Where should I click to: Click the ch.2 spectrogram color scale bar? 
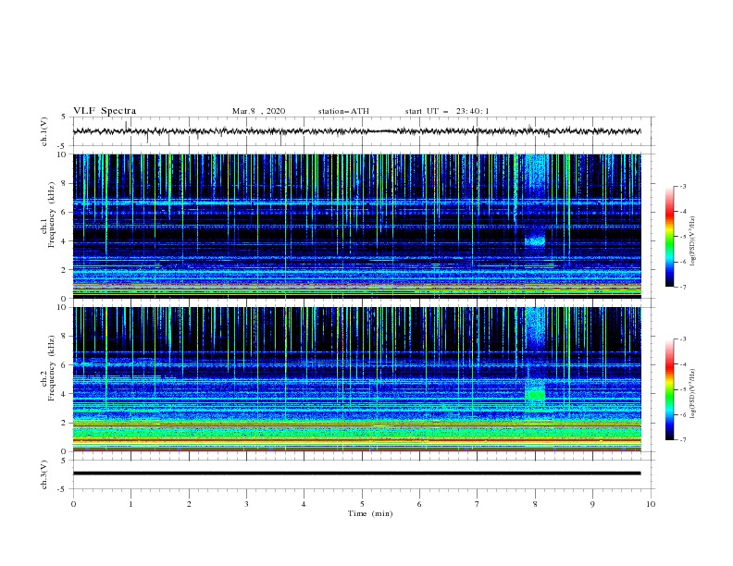pyautogui.click(x=669, y=389)
